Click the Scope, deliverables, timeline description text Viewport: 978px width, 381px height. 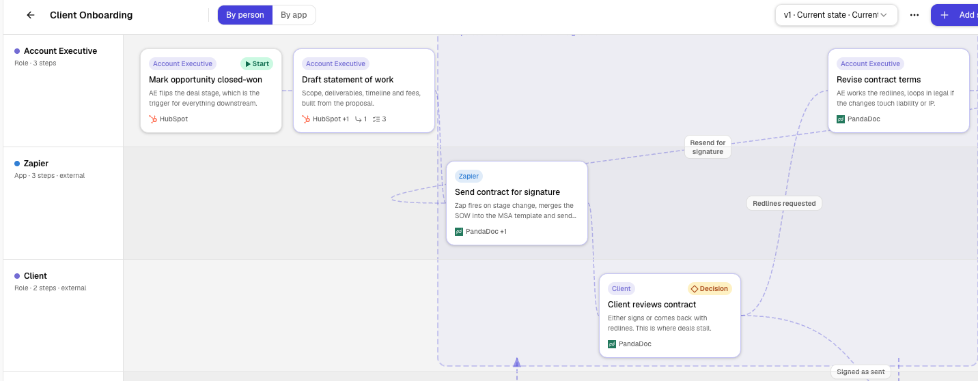point(361,98)
